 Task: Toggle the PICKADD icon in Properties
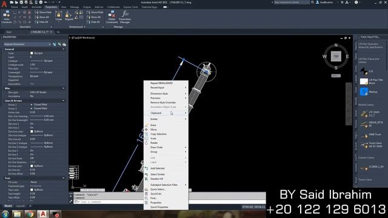(54, 44)
